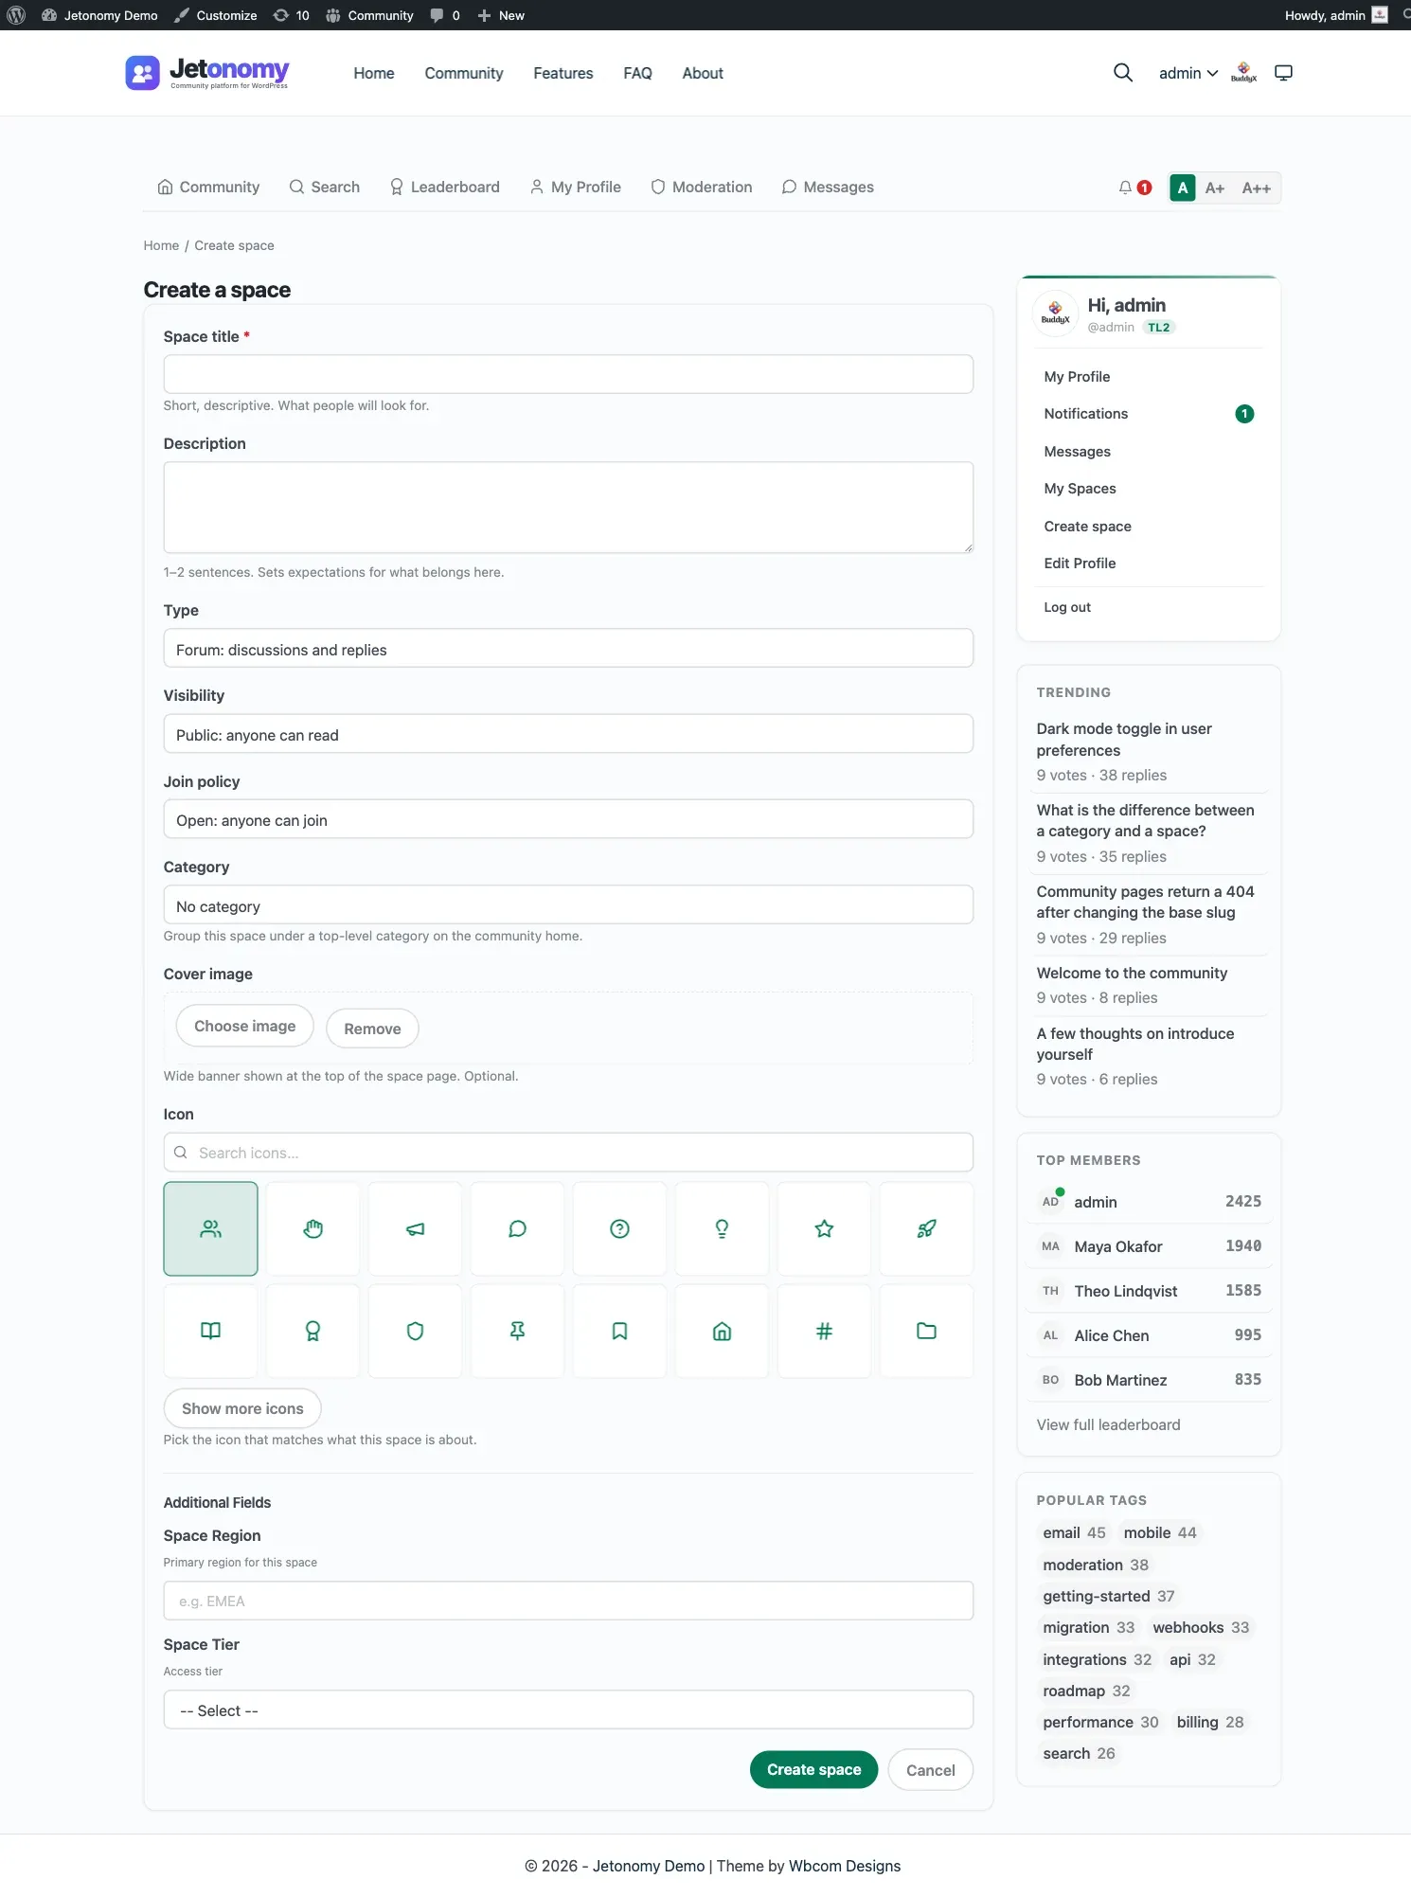
Task: Open the site search magnifier in the header
Action: [1123, 73]
